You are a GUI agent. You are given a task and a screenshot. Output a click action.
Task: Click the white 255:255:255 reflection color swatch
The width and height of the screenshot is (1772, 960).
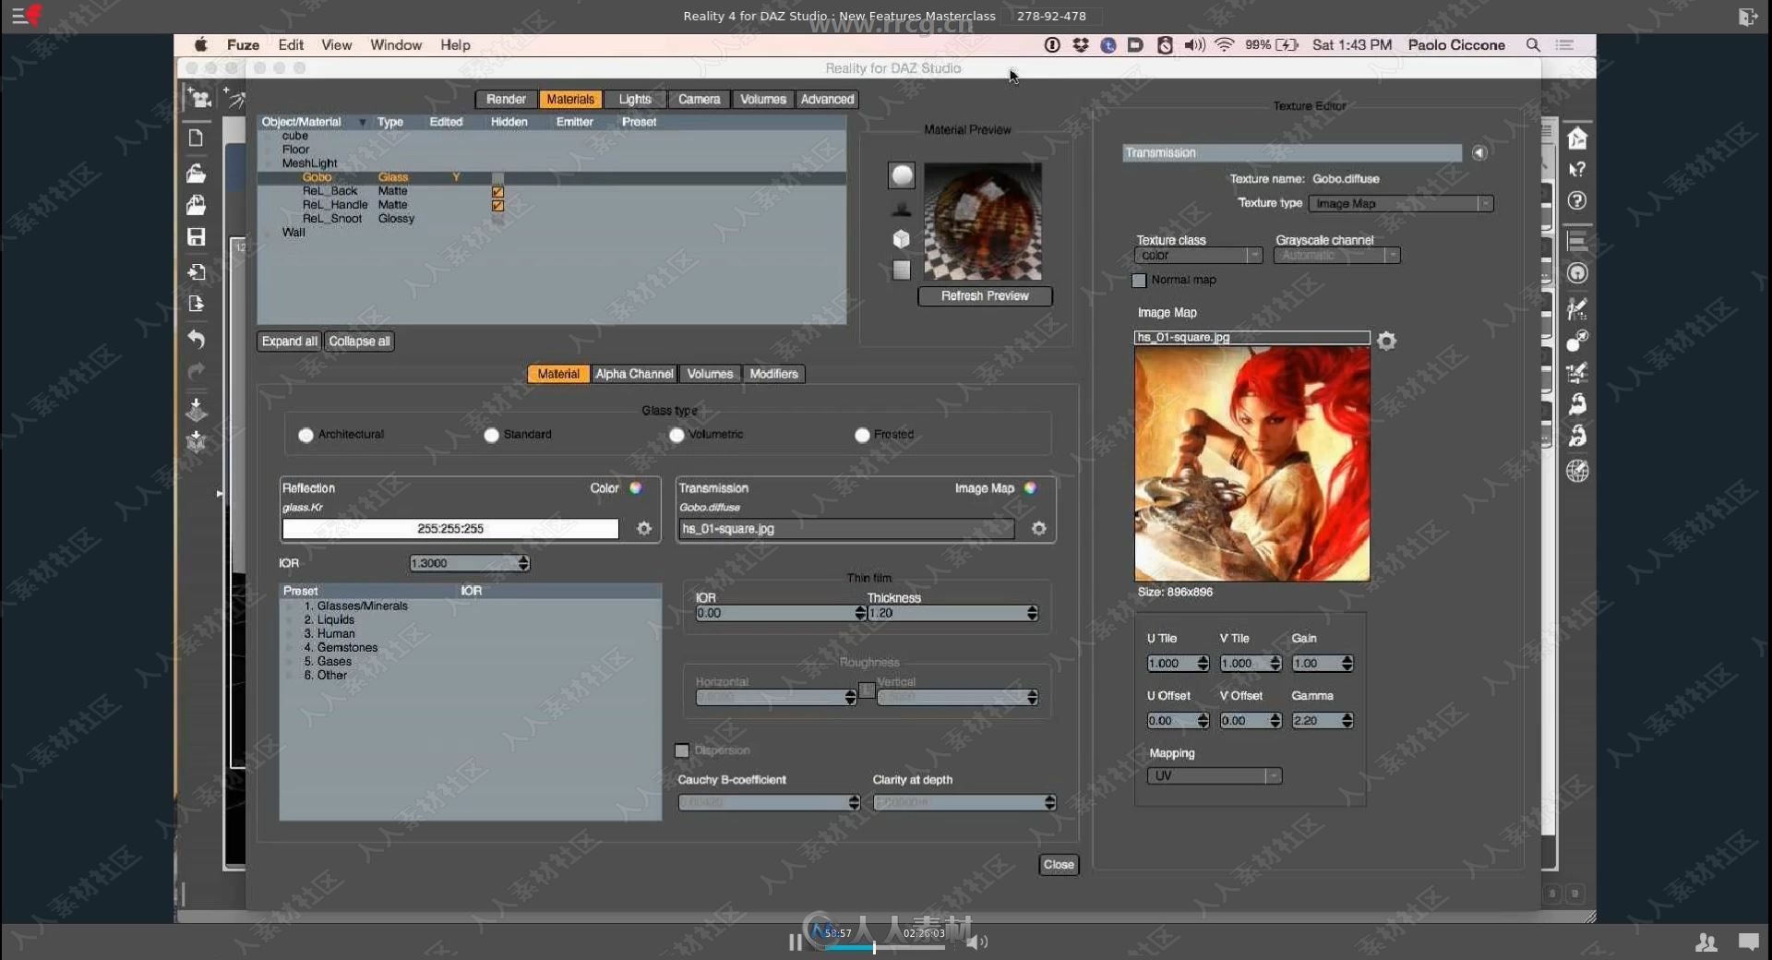click(x=450, y=529)
